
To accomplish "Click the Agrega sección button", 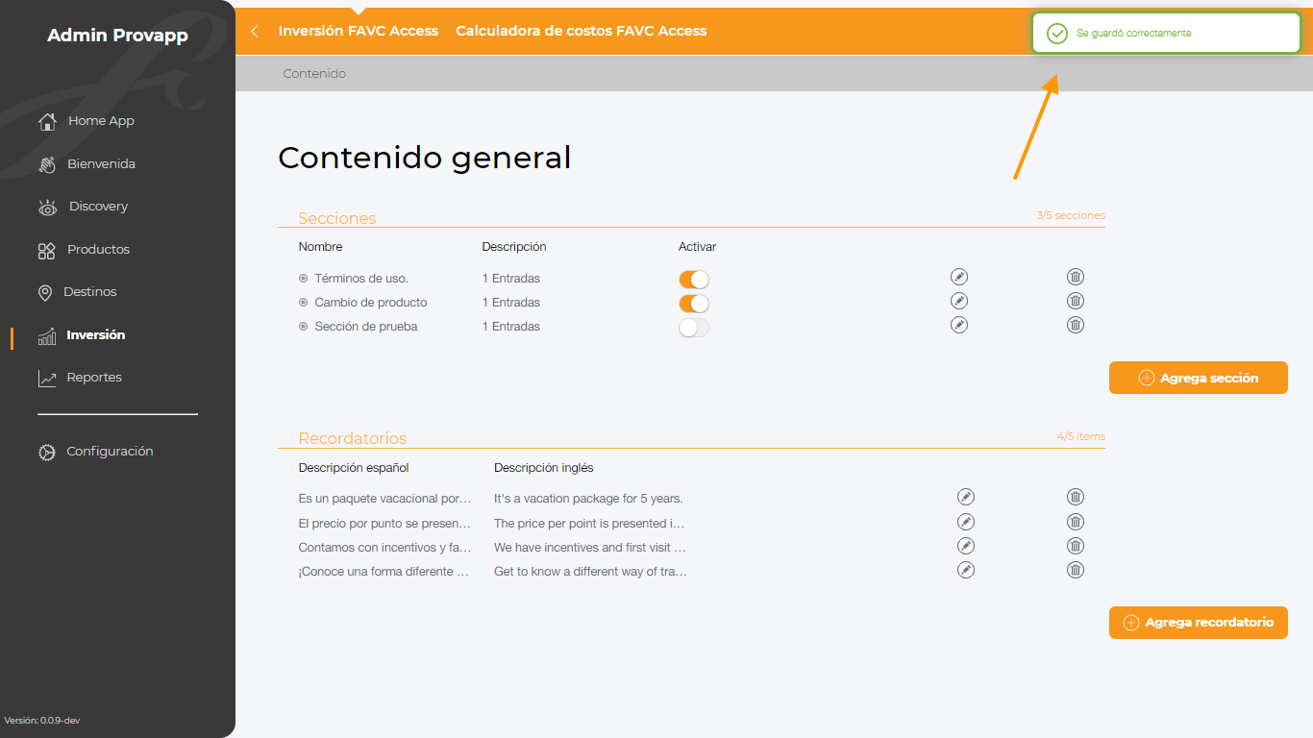I will [x=1199, y=378].
